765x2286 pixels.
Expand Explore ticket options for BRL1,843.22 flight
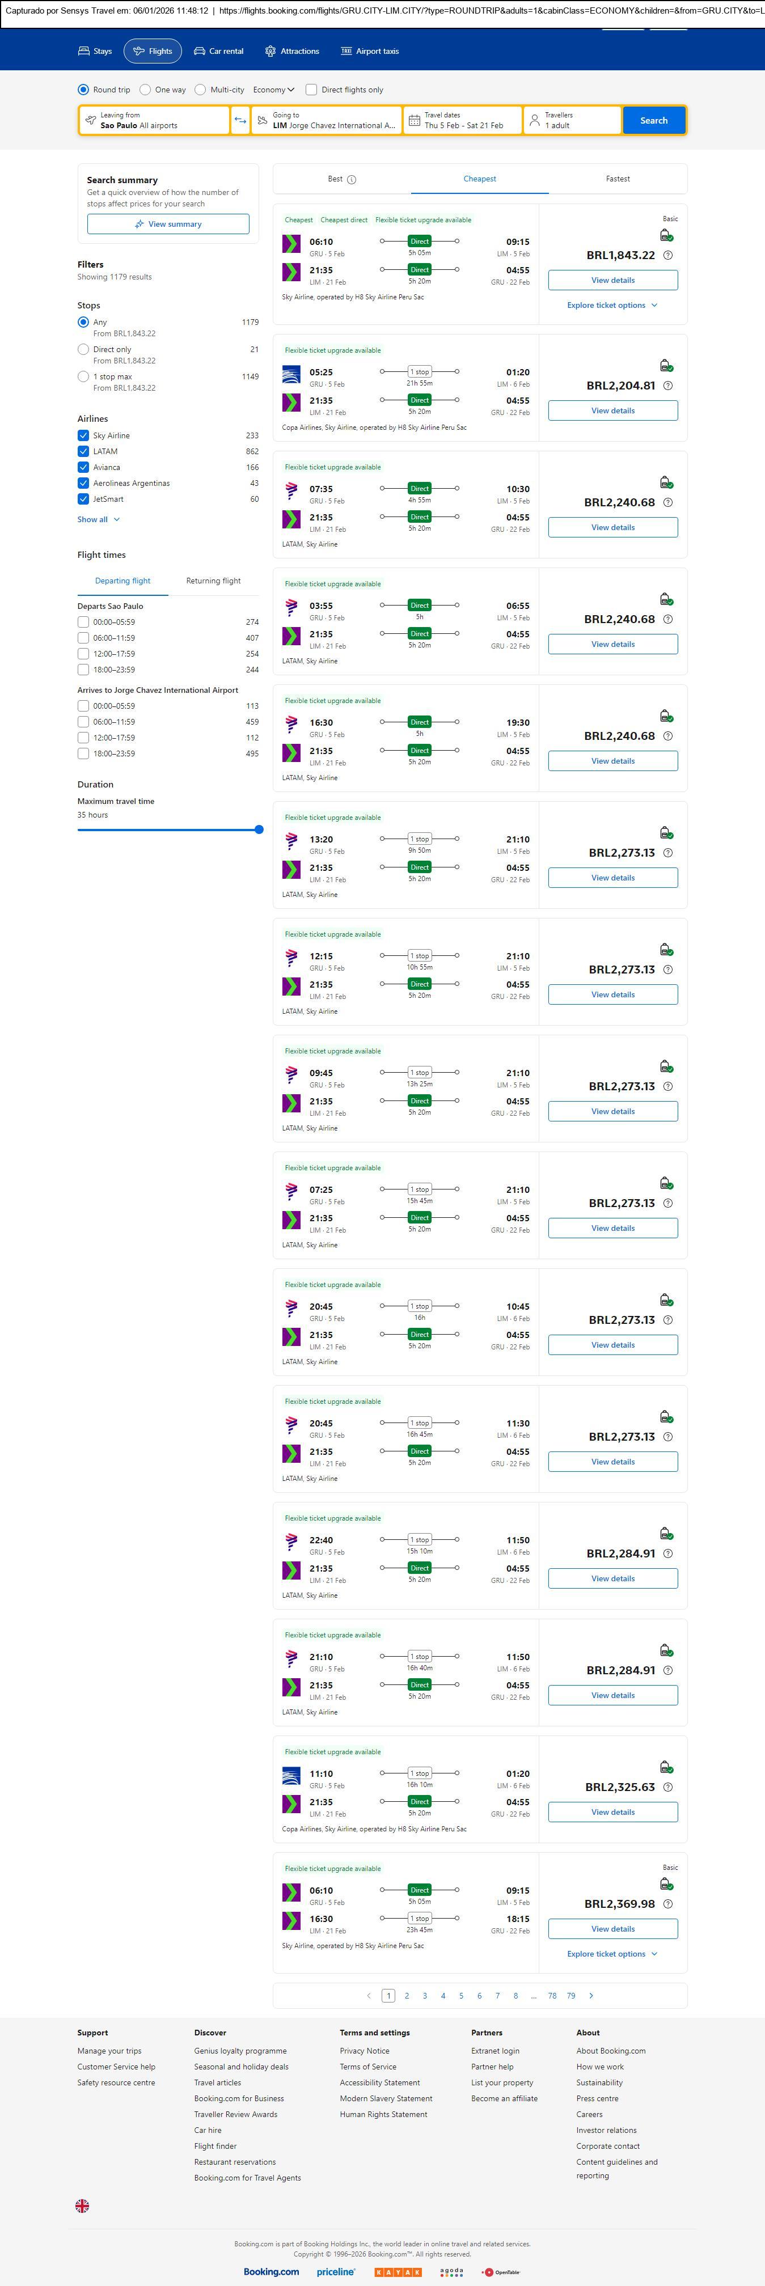612,305
